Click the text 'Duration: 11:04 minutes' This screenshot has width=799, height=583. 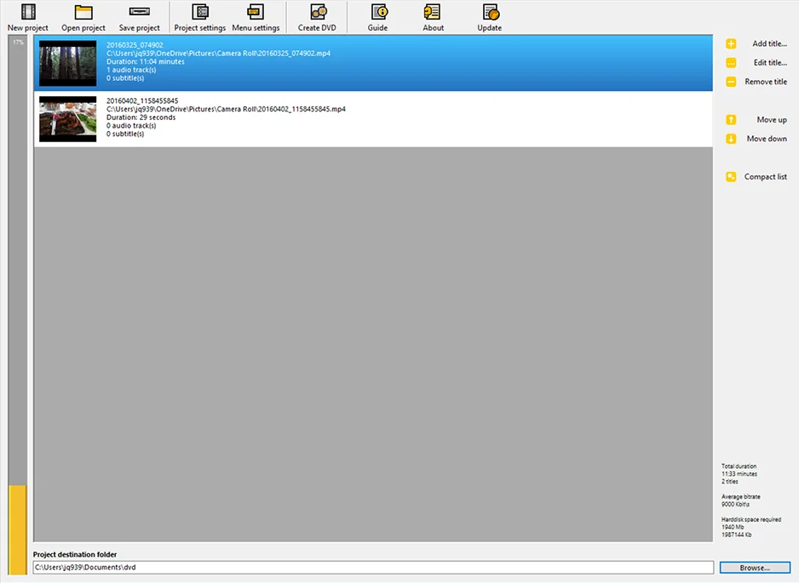[x=145, y=61]
